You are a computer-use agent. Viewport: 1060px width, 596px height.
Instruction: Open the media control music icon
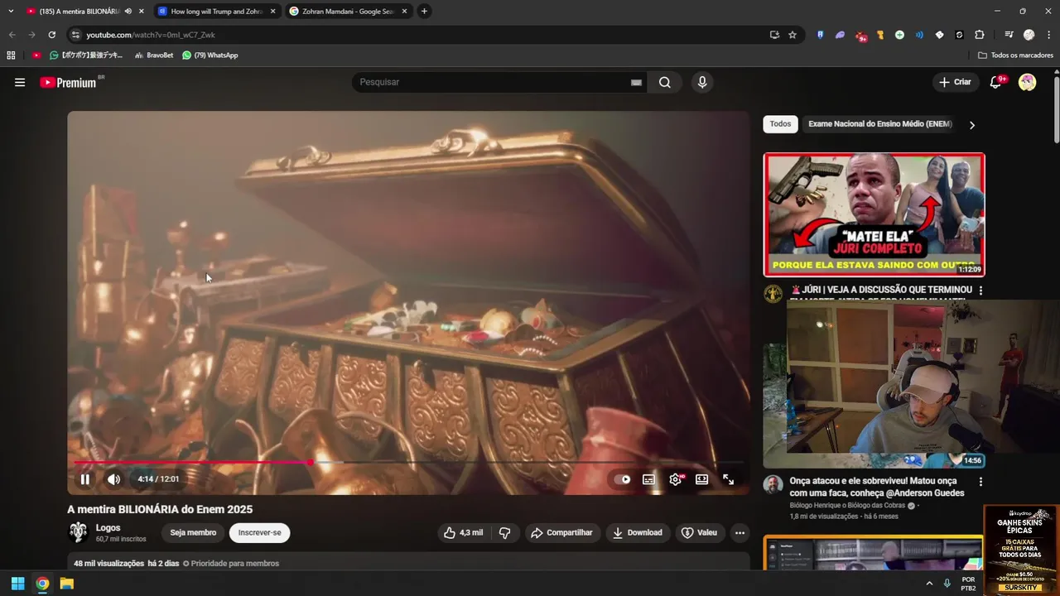pos(1009,35)
